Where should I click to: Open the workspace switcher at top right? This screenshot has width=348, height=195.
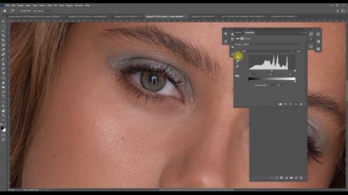(343, 11)
